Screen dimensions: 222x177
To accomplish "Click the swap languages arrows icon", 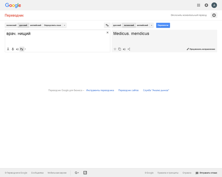I will point(107,25).
